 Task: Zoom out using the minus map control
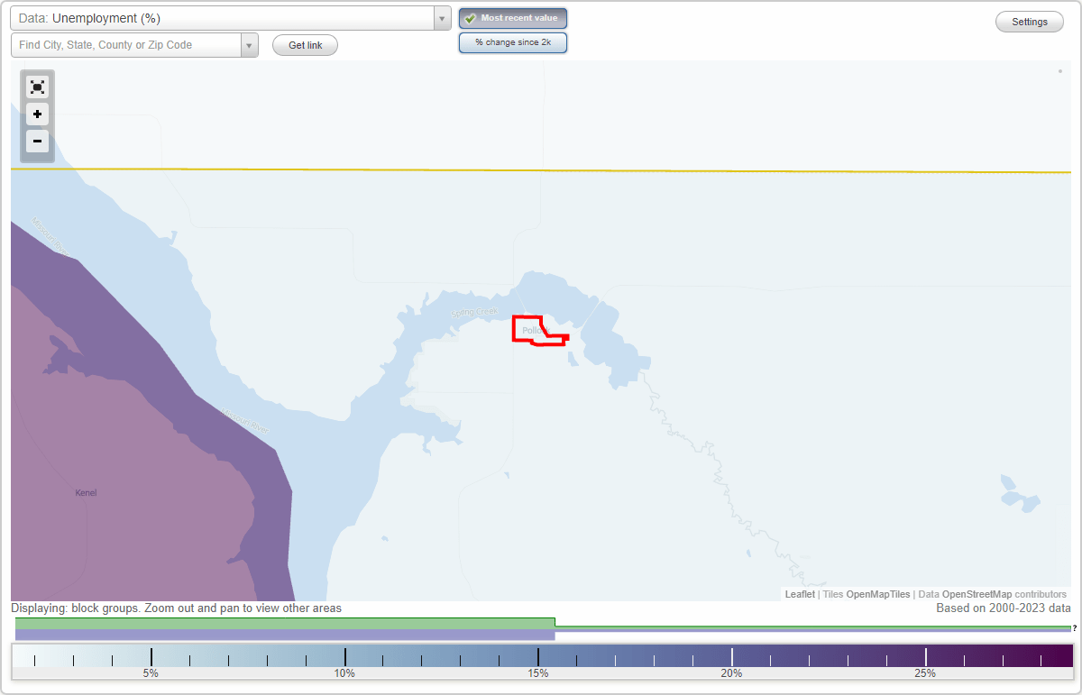point(37,142)
